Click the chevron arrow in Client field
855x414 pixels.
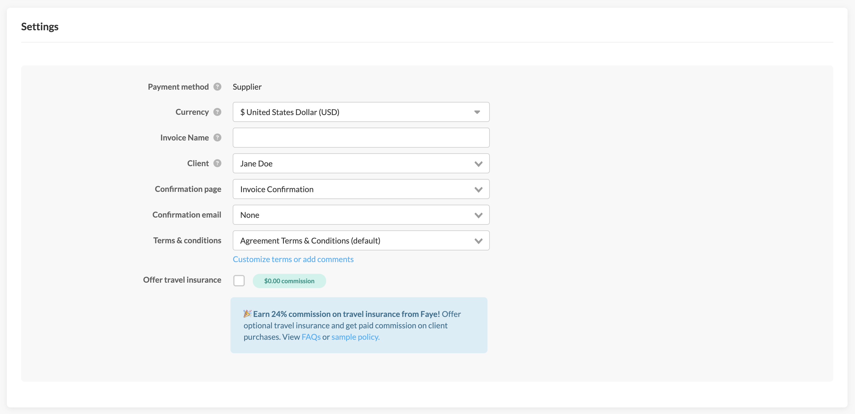click(478, 164)
